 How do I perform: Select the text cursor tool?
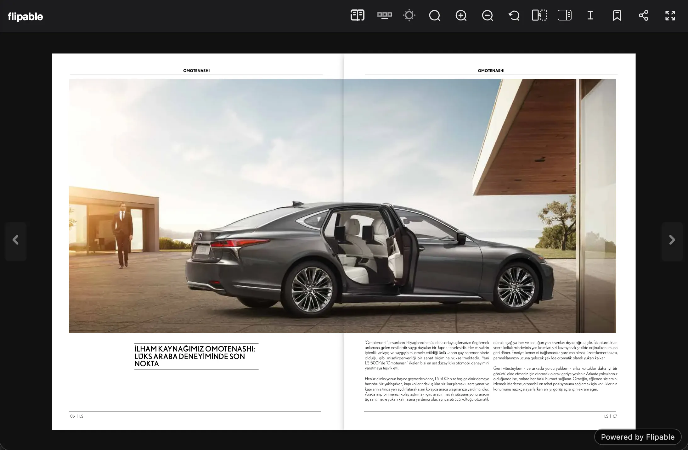590,15
